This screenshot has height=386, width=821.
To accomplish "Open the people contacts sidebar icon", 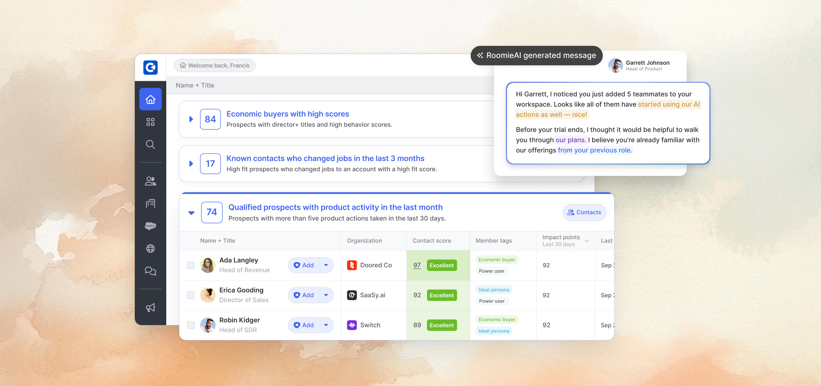I will pyautogui.click(x=151, y=181).
